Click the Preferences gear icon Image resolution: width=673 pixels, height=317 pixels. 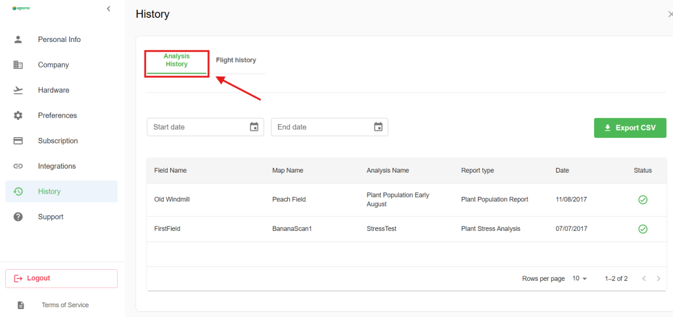pyautogui.click(x=18, y=116)
